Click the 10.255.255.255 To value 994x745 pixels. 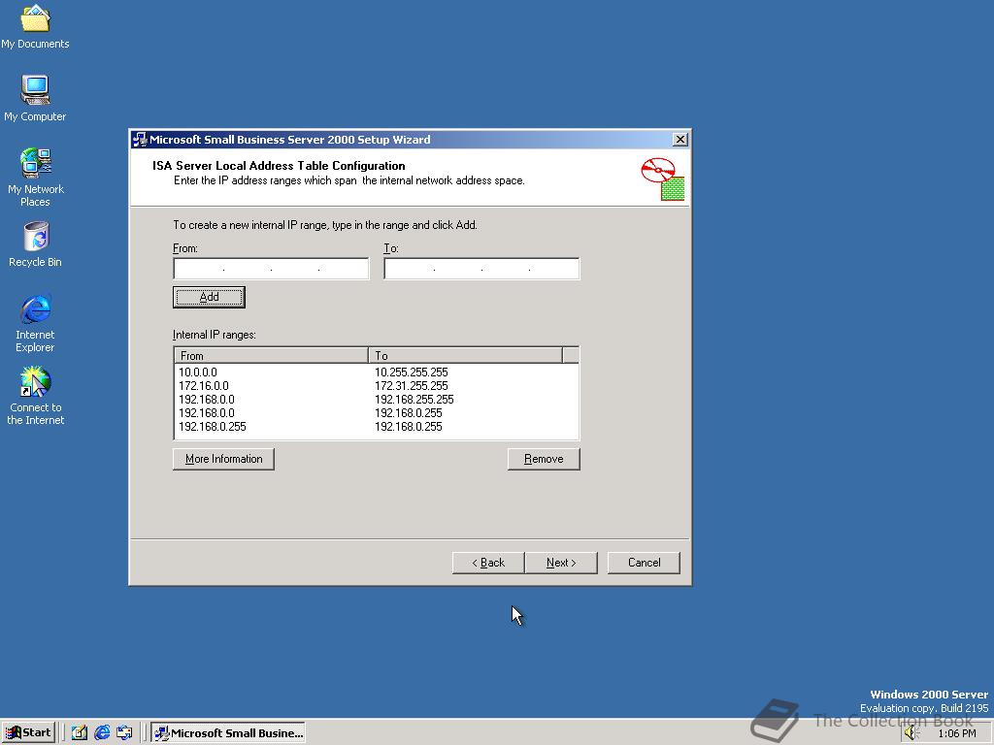tap(411, 372)
